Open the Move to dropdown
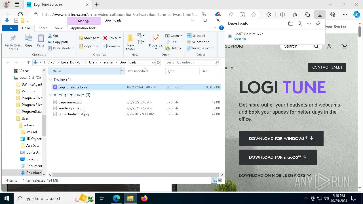 click(x=89, y=38)
